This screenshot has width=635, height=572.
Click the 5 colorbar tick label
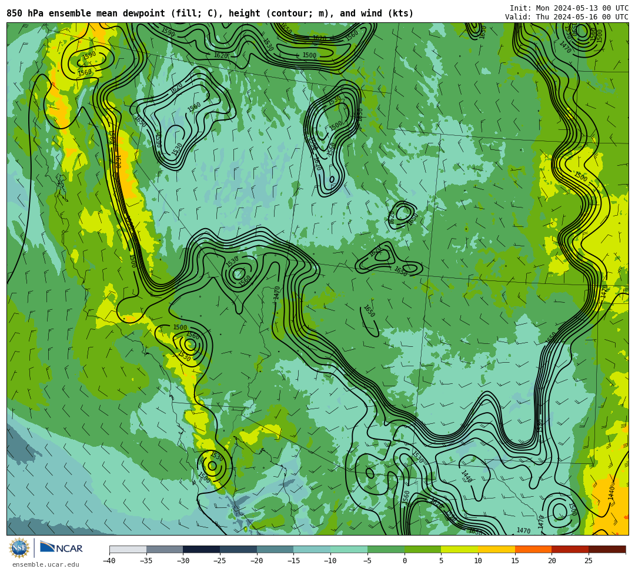(x=441, y=561)
